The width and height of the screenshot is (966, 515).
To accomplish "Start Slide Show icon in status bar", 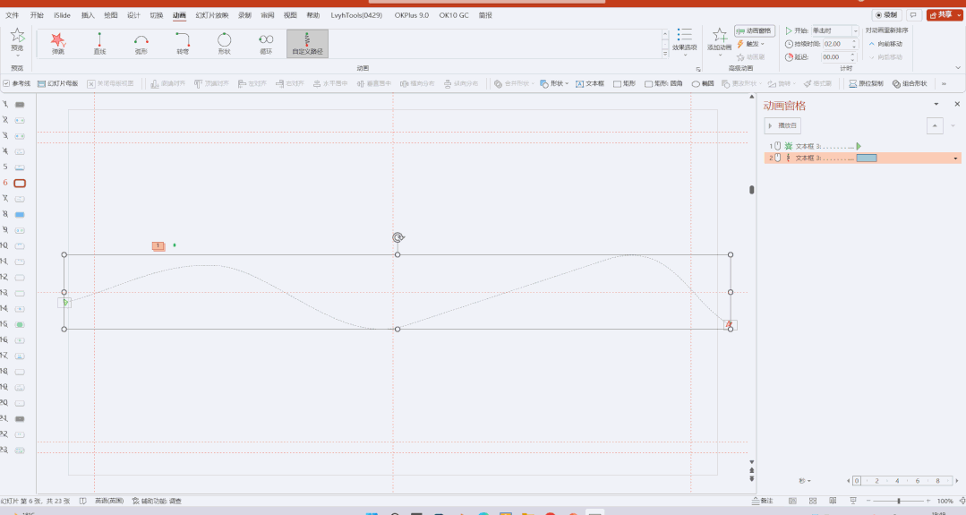I will pos(853,501).
